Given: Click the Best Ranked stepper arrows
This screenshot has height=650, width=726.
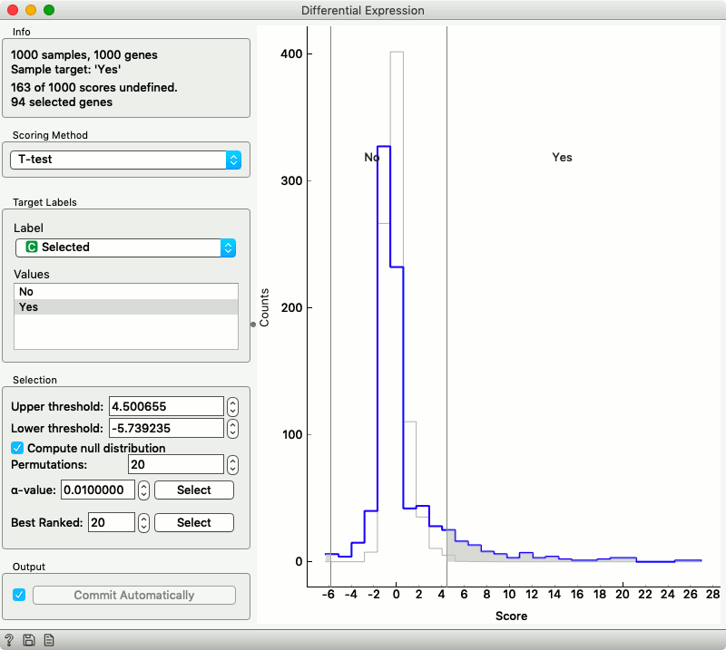Looking at the screenshot, I should coord(144,523).
